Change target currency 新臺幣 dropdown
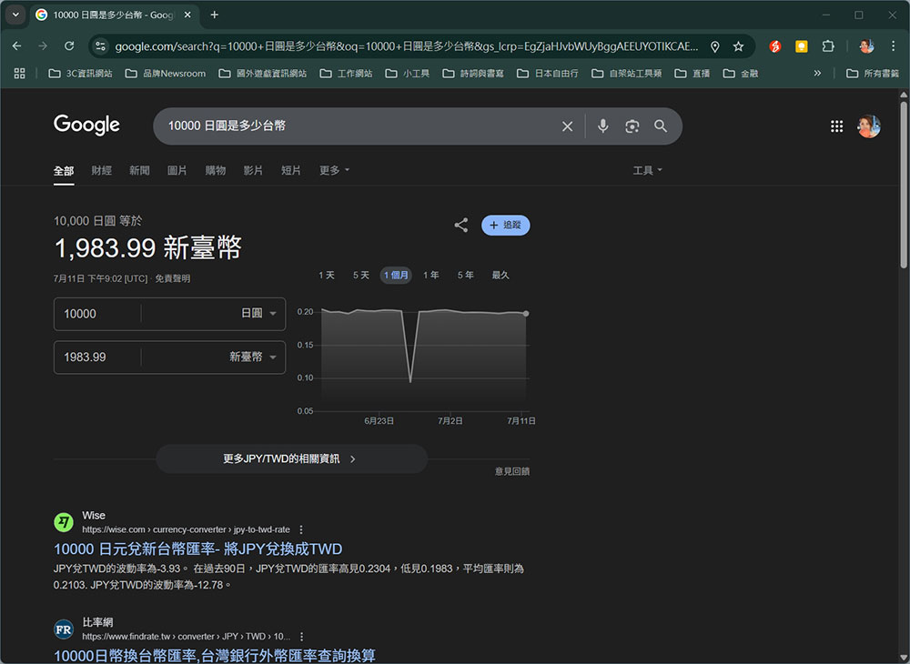The width and height of the screenshot is (910, 664). click(252, 357)
